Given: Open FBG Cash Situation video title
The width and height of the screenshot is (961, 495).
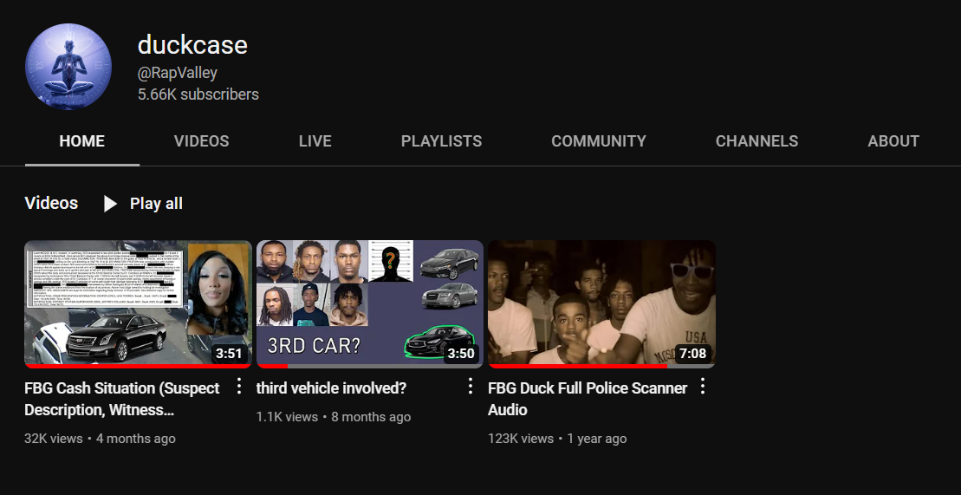Looking at the screenshot, I should click(x=122, y=399).
